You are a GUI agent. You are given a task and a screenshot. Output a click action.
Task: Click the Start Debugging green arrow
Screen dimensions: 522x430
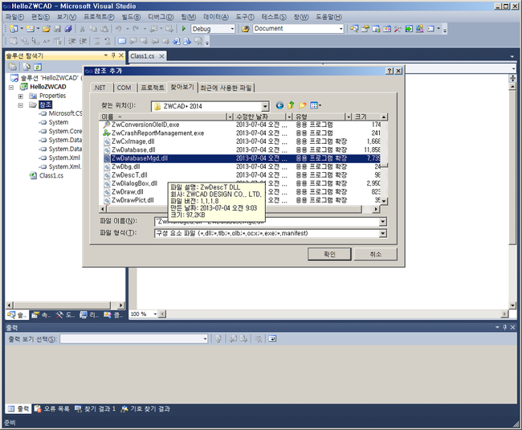pyautogui.click(x=183, y=29)
